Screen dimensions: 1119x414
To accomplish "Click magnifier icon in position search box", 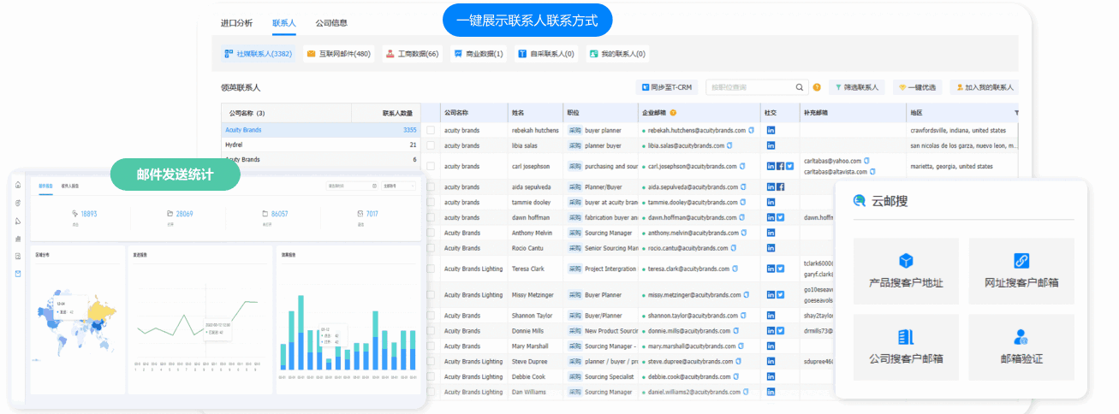I will [x=800, y=87].
